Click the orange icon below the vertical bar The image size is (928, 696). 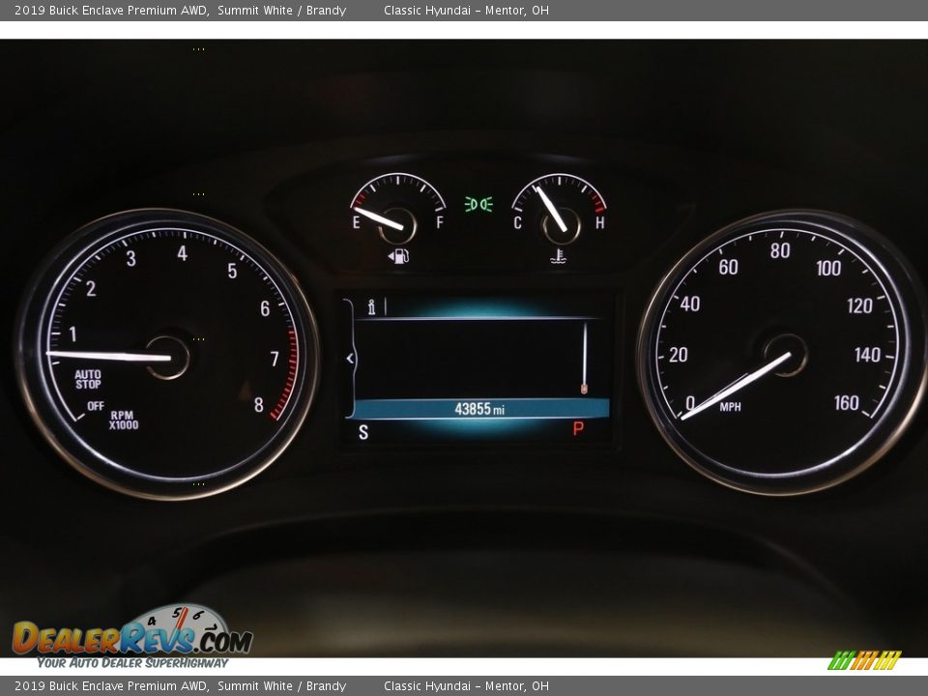click(584, 389)
